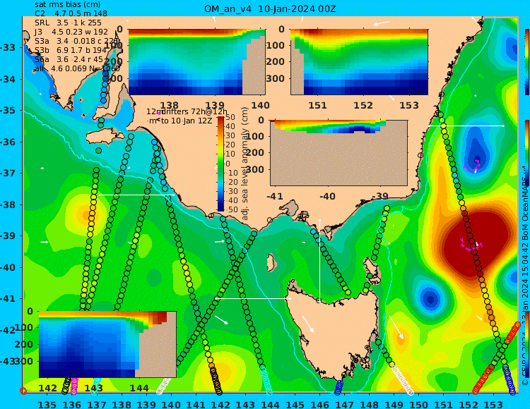Click the cyan track circles near longitude 144
This screenshot has width=530, height=409.
tap(266, 379)
